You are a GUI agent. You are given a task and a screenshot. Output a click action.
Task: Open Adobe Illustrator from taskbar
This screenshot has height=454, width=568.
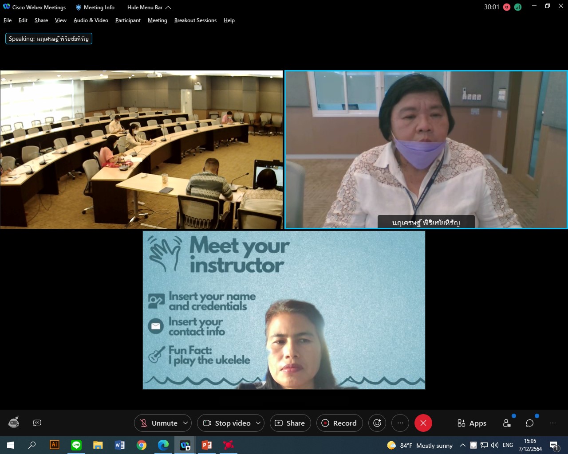click(x=55, y=445)
